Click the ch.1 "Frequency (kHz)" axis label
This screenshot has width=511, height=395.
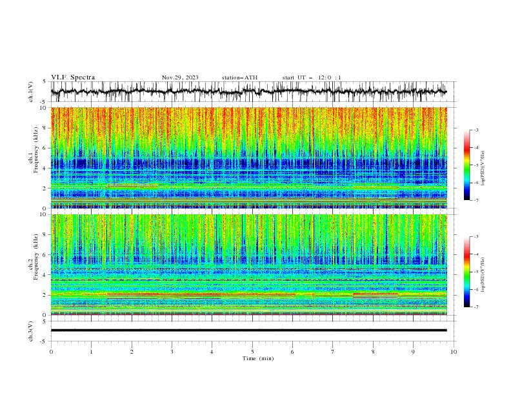click(x=36, y=150)
